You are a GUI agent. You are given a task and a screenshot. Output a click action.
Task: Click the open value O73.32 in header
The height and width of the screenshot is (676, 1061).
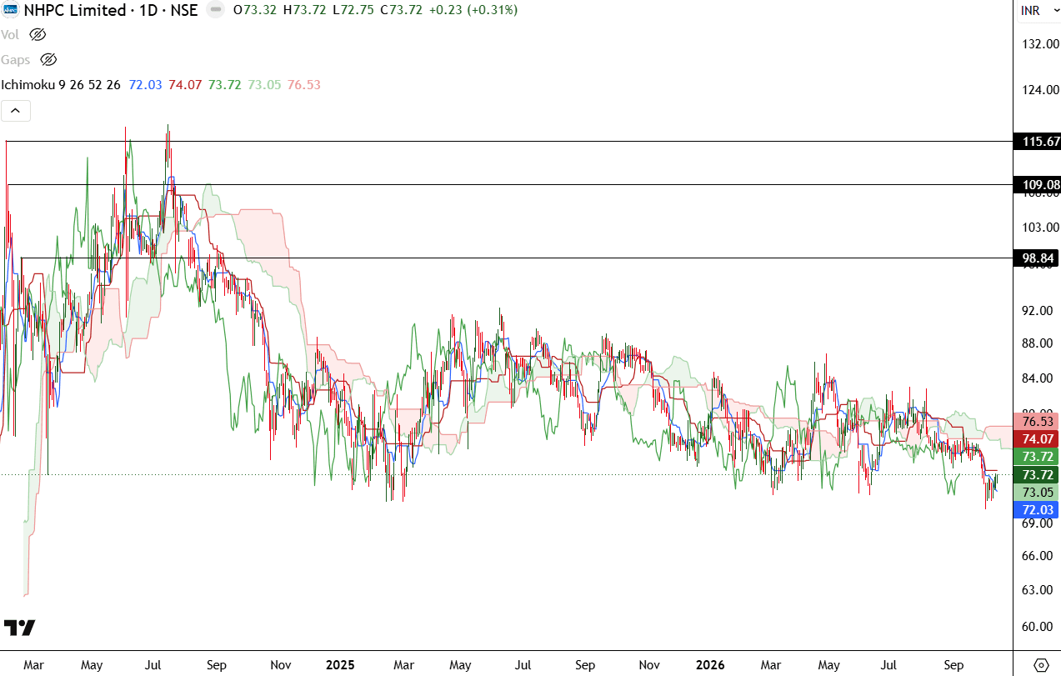pos(256,10)
